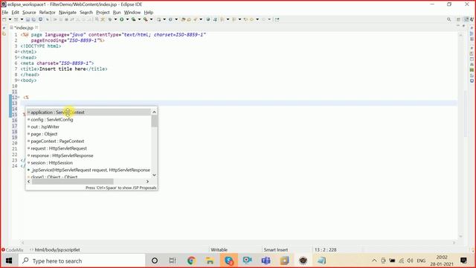
Task: Select 'pageContext : PageContext' proposal
Action: click(x=89, y=141)
